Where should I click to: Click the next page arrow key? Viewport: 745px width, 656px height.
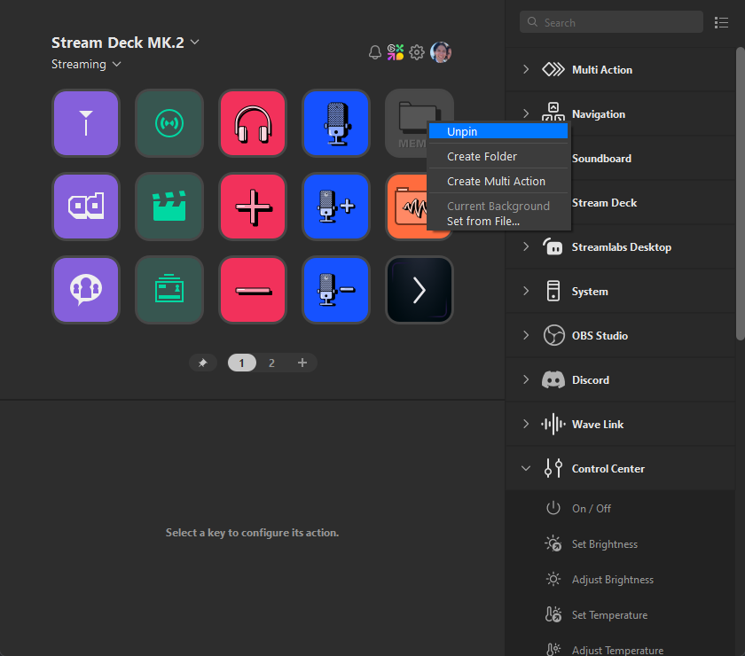[419, 290]
